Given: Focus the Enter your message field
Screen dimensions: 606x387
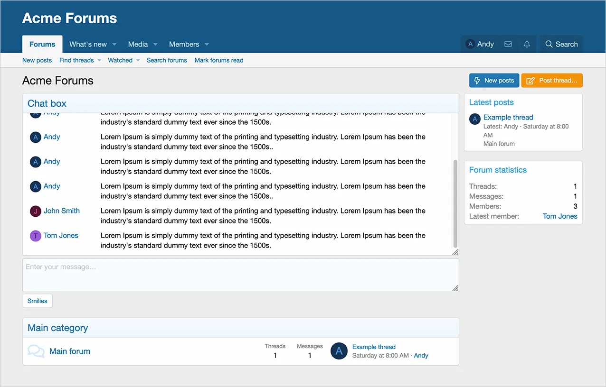Looking at the screenshot, I should [237, 275].
